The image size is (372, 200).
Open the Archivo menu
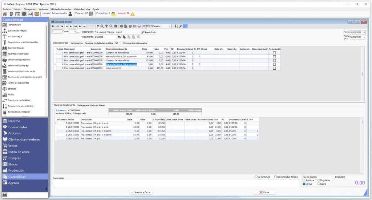click(x=7, y=9)
